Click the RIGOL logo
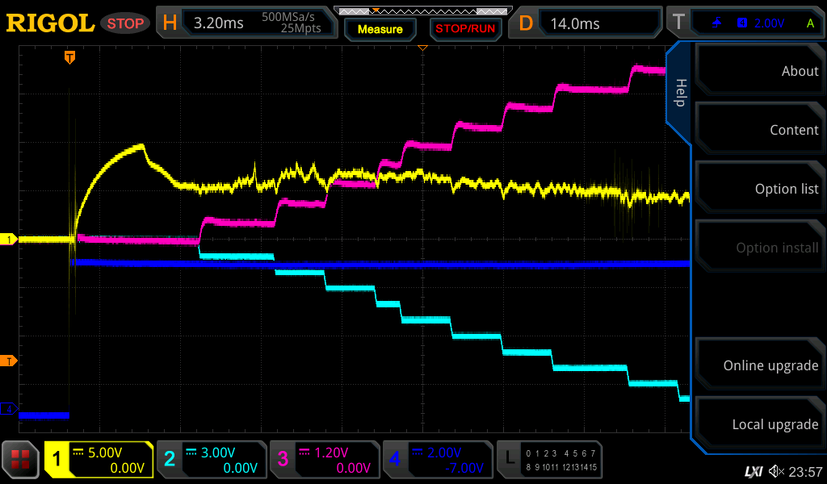The image size is (827, 484). (x=50, y=23)
